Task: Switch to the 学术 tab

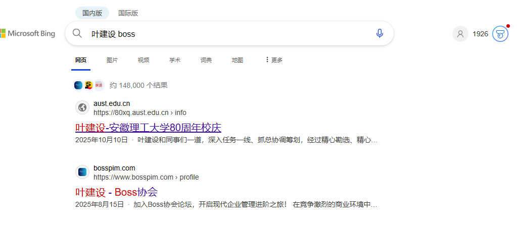Action: 175,60
